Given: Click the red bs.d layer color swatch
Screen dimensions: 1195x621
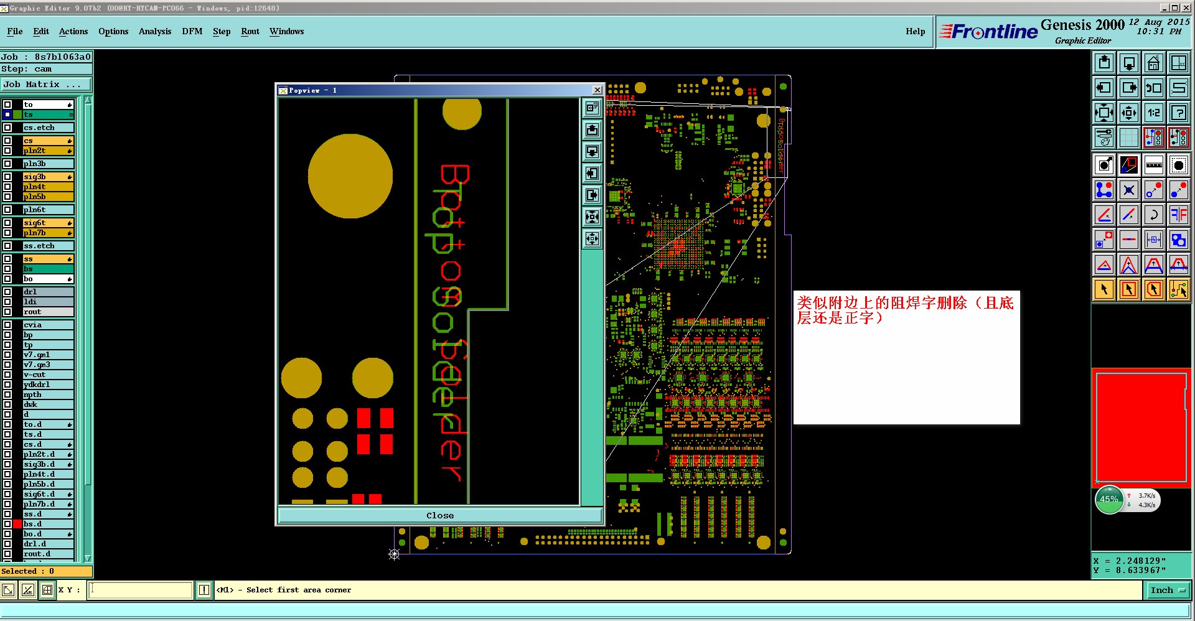Looking at the screenshot, I should 17,524.
